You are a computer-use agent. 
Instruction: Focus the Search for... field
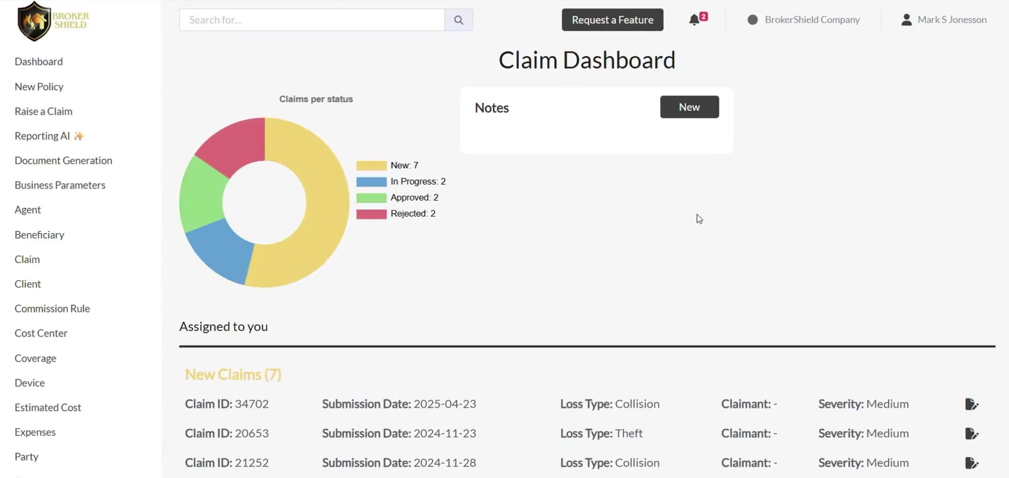point(312,20)
